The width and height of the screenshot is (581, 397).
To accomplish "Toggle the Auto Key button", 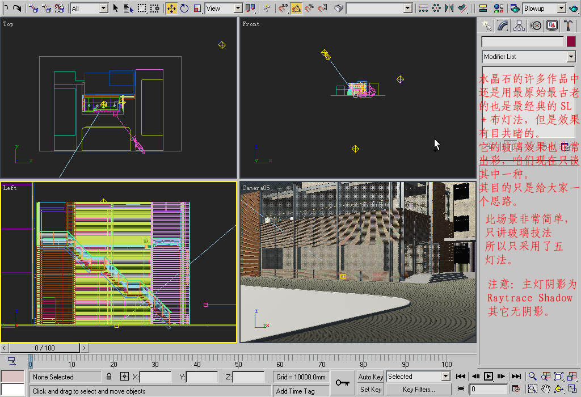I will click(371, 377).
